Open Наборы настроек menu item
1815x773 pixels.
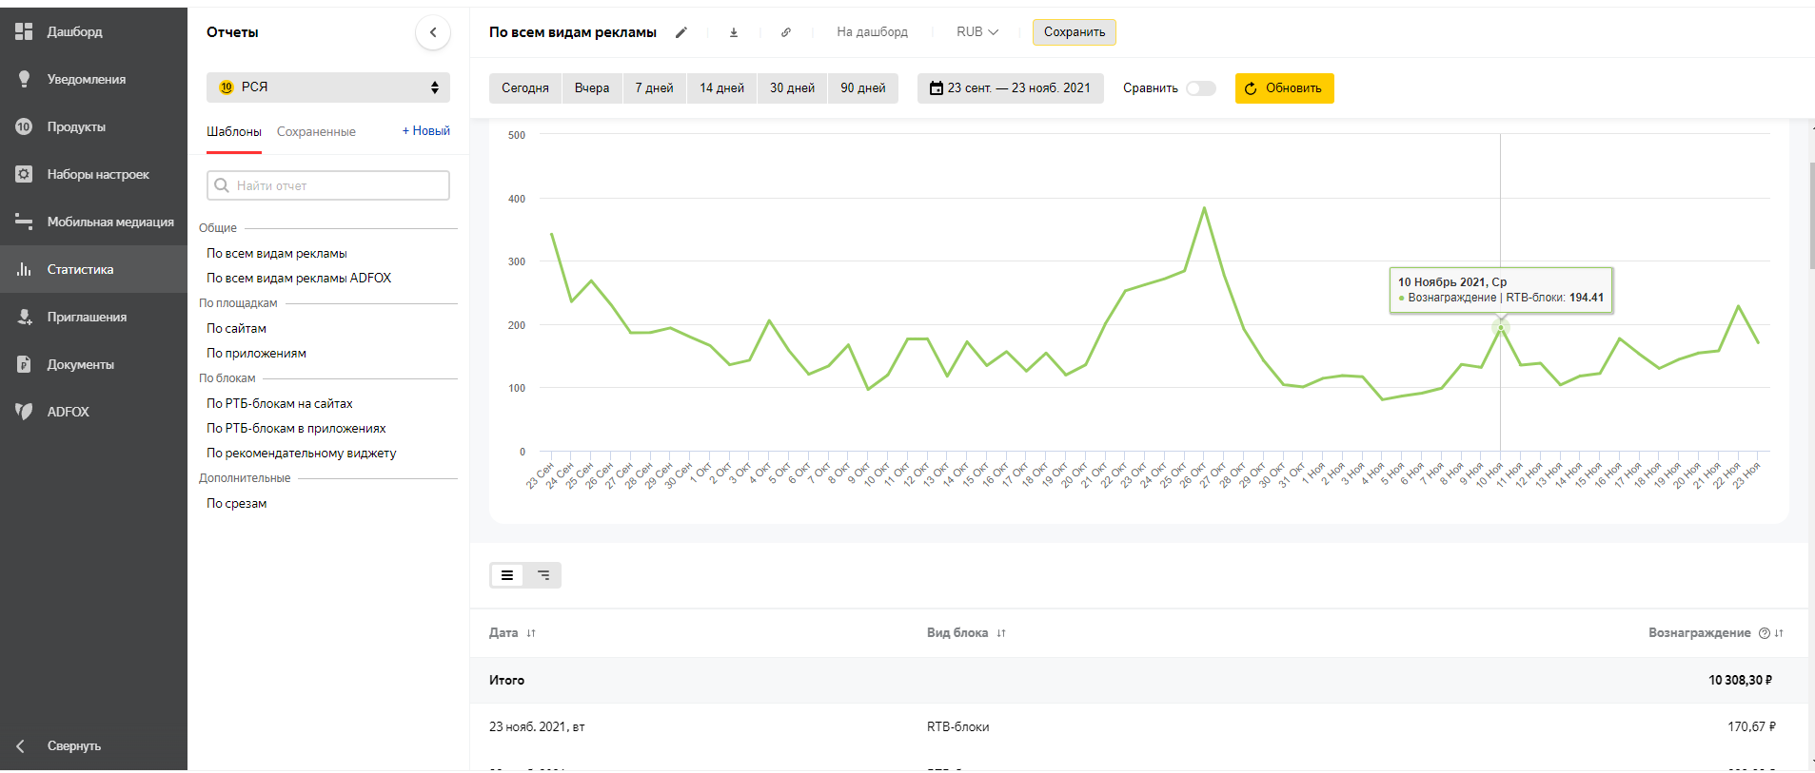coord(98,175)
